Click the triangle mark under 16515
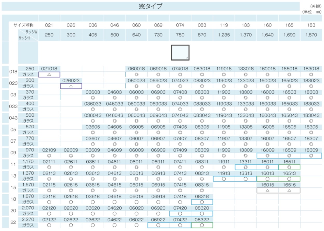 pyautogui.click(x=289, y=190)
